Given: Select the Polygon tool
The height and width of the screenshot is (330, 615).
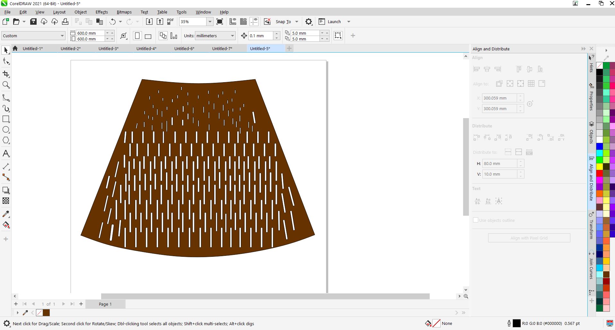Looking at the screenshot, I should click(x=6, y=141).
